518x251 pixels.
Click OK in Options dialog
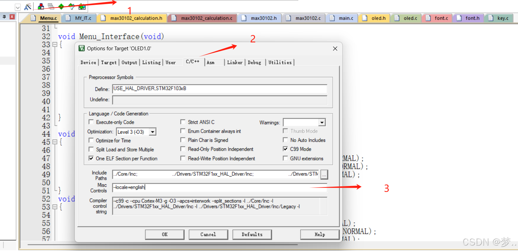[x=165, y=235]
